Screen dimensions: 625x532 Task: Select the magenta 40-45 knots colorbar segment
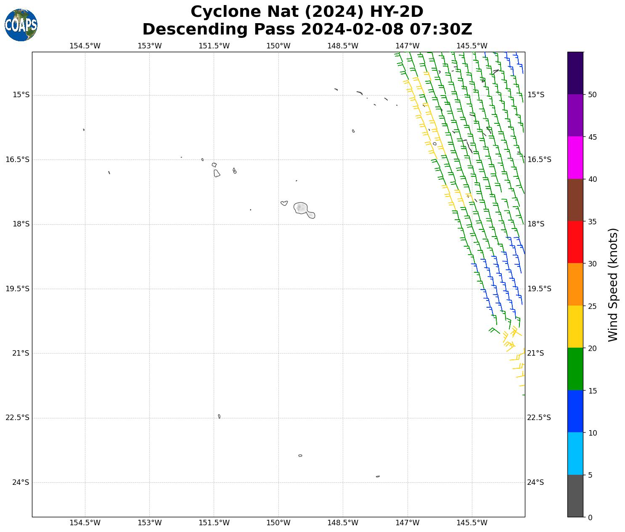[x=575, y=157]
